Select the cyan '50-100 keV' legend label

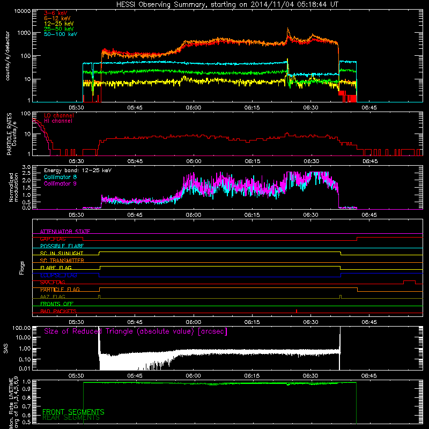click(61, 34)
